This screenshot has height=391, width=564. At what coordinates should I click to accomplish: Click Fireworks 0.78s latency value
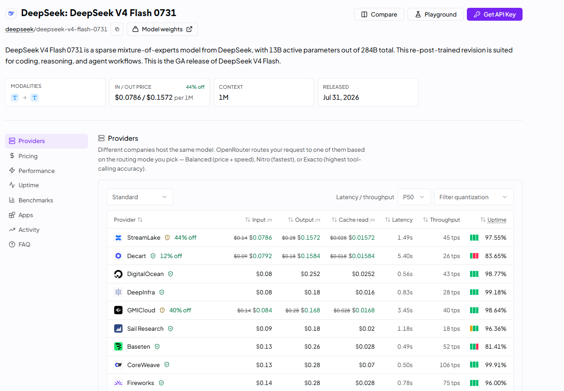[405, 383]
